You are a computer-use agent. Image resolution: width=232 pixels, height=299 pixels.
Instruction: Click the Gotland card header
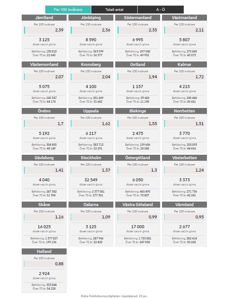[138, 64]
